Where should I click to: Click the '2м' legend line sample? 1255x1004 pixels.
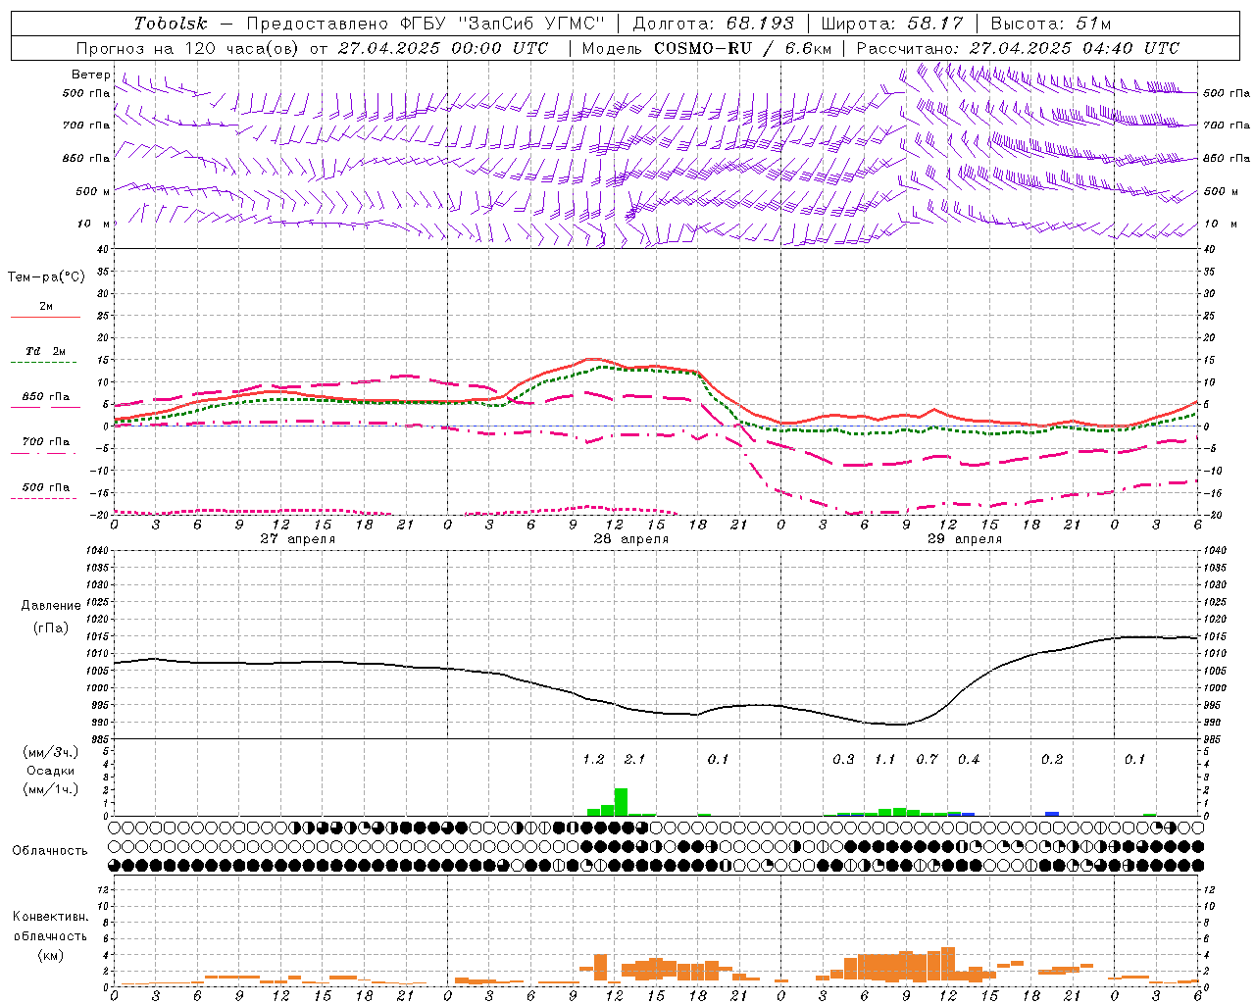[x=45, y=317]
